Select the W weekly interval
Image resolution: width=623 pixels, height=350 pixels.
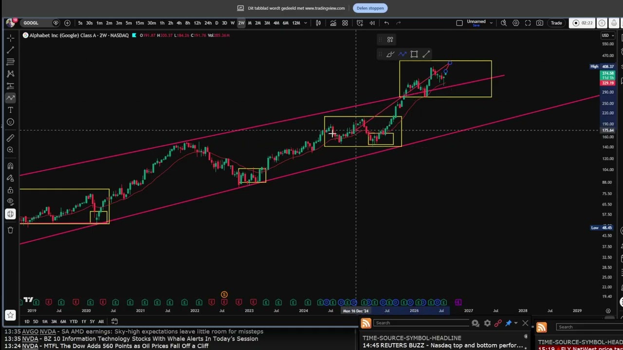pyautogui.click(x=233, y=23)
